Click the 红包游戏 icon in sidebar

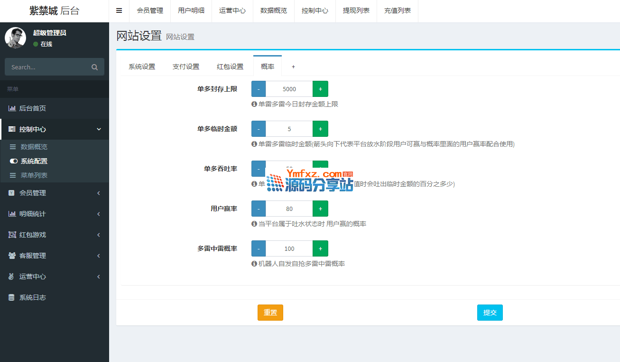pyautogui.click(x=12, y=235)
